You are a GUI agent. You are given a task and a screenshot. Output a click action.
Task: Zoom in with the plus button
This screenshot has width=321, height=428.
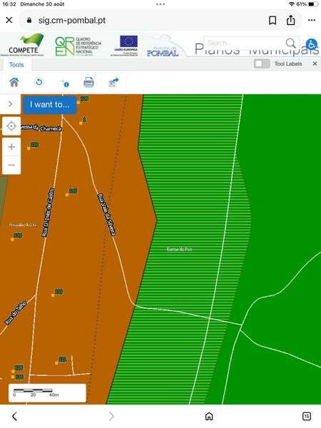coord(11,147)
